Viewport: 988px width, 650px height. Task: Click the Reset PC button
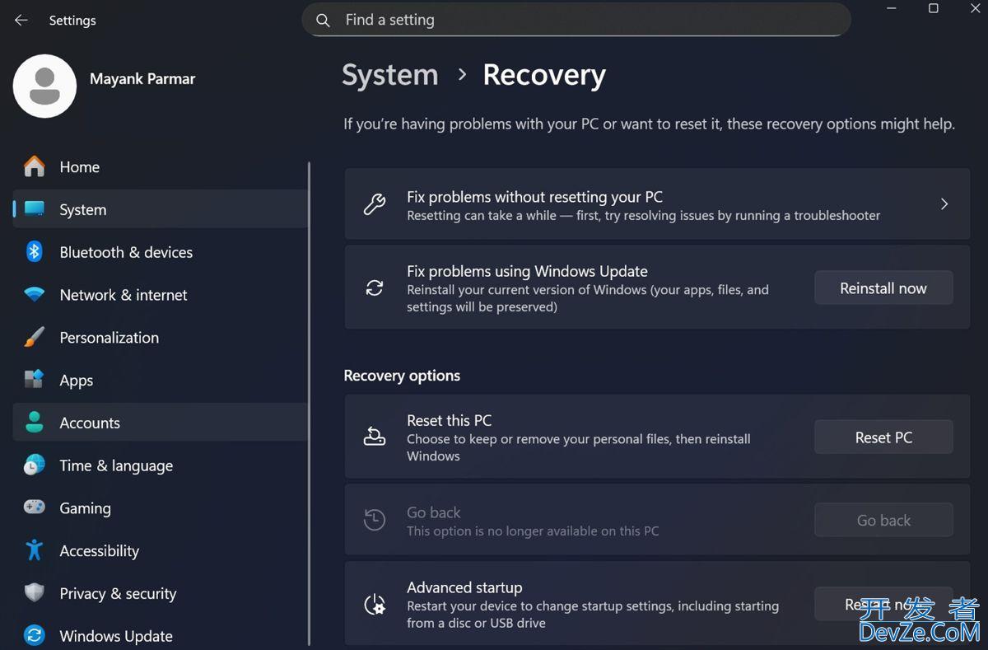click(883, 437)
